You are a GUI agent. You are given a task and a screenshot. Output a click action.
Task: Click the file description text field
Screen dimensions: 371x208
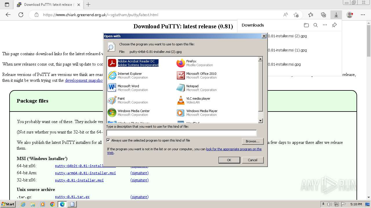[181, 133]
